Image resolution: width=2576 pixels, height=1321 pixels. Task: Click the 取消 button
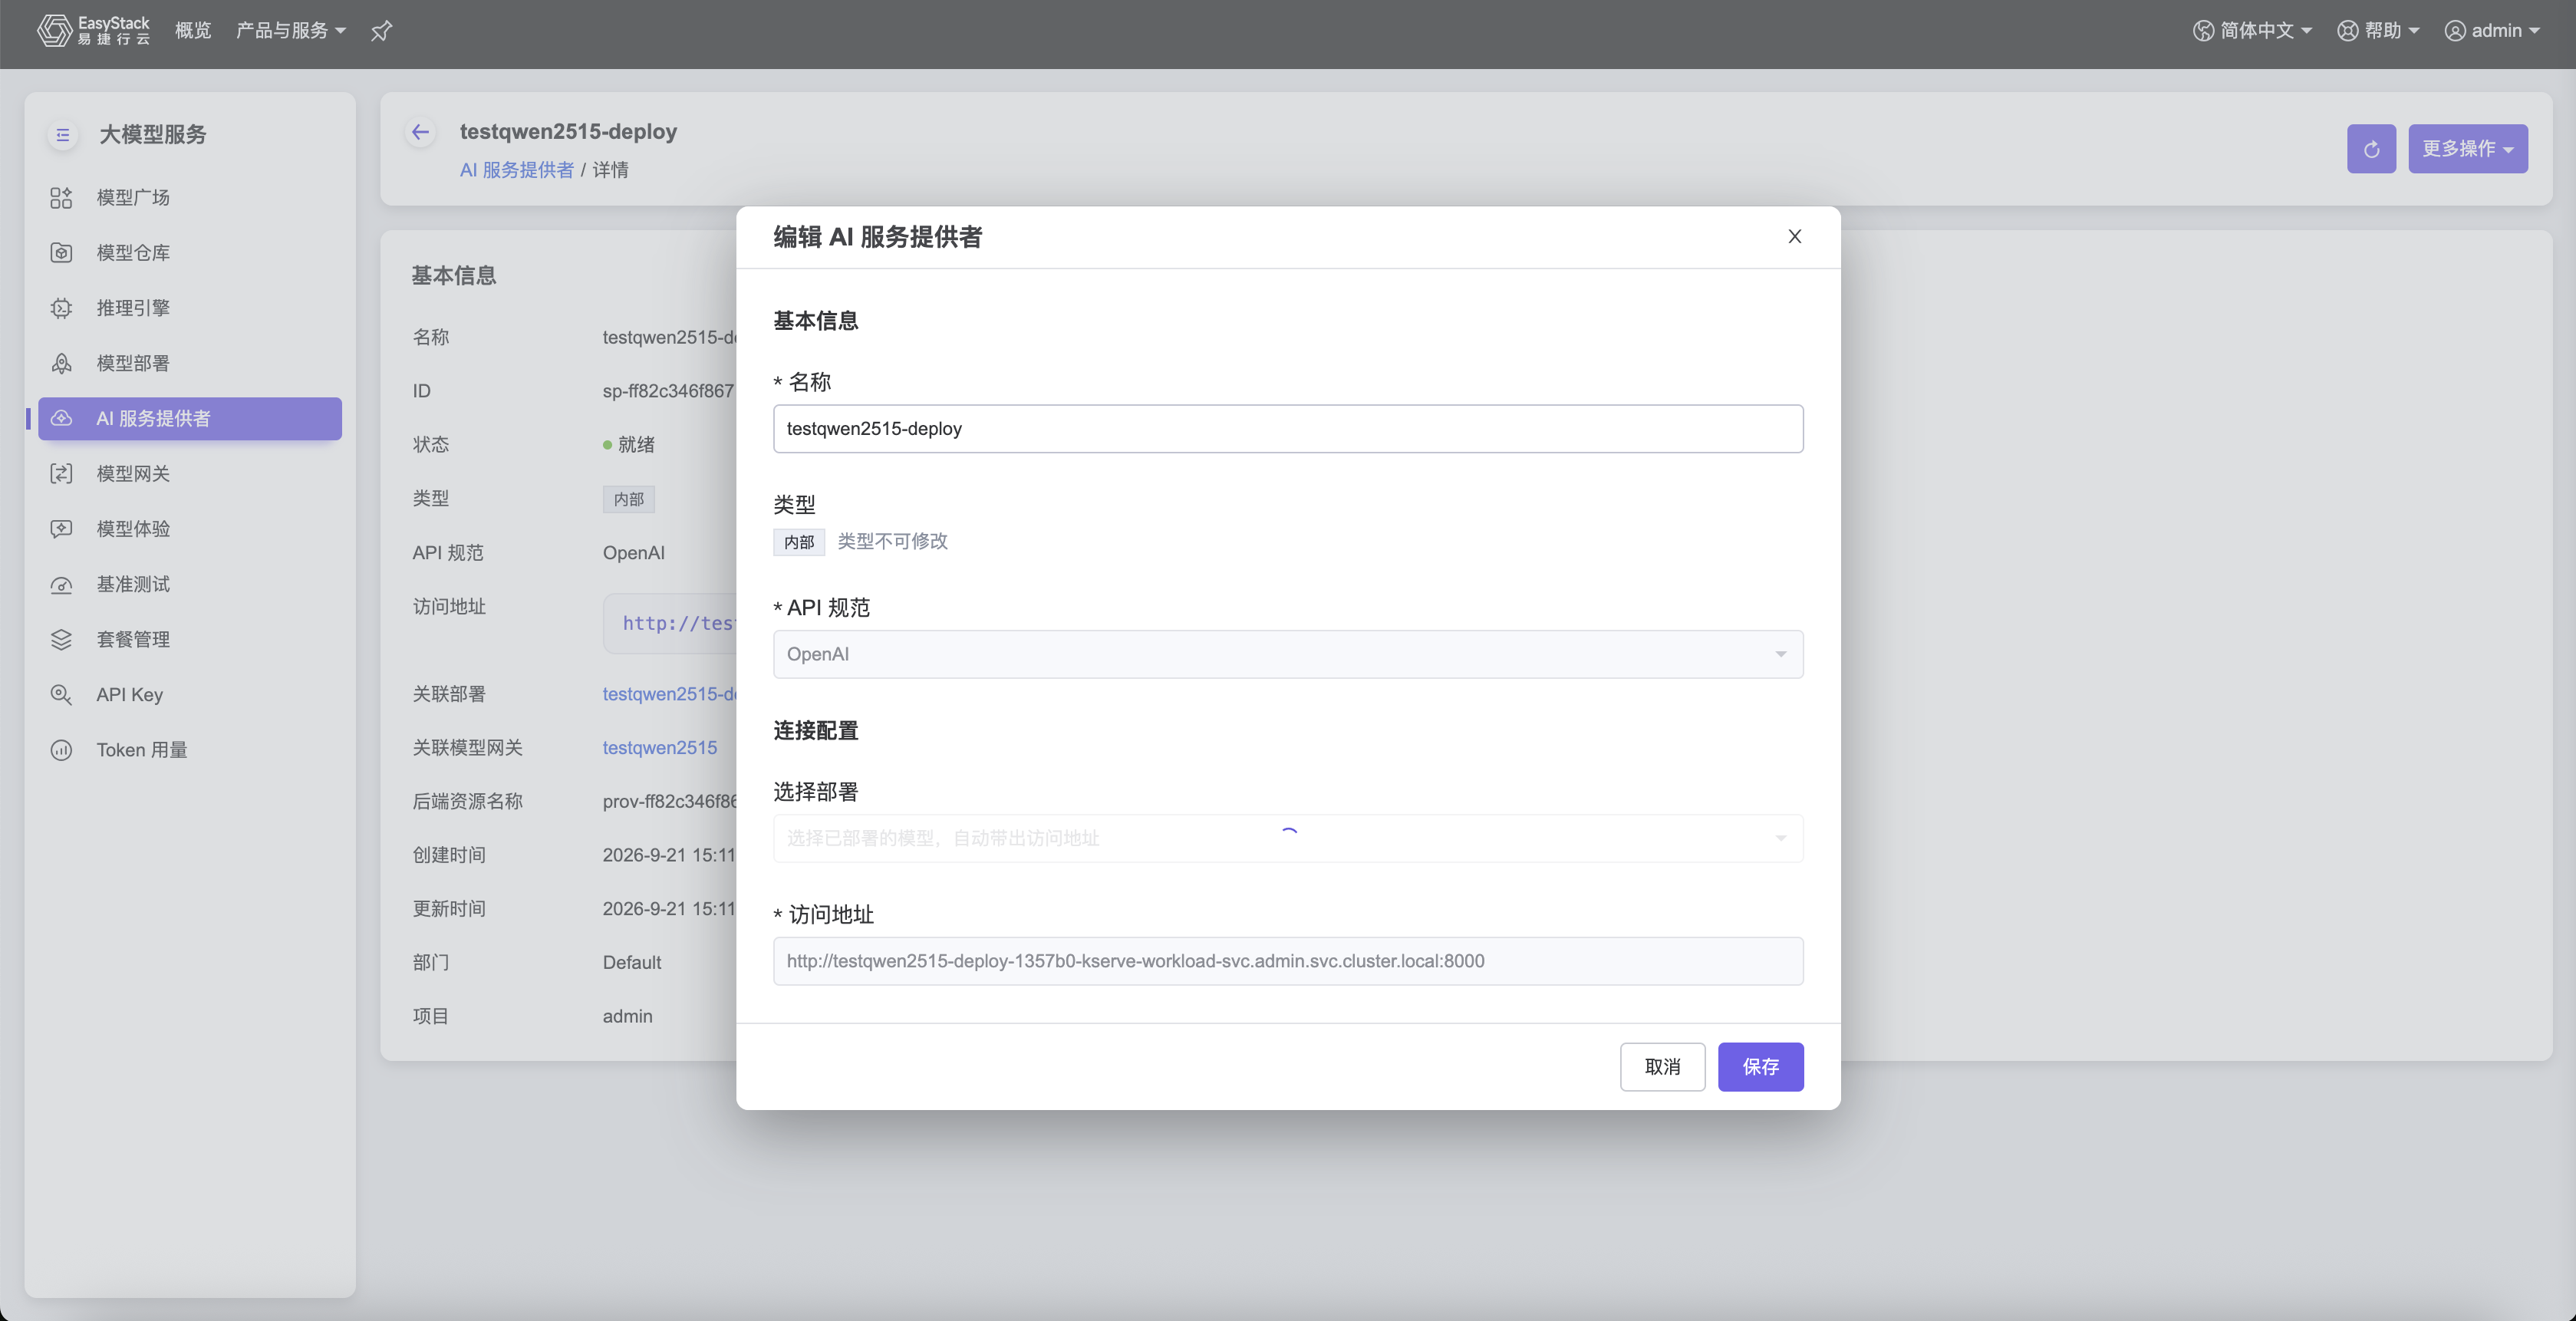[x=1662, y=1067]
